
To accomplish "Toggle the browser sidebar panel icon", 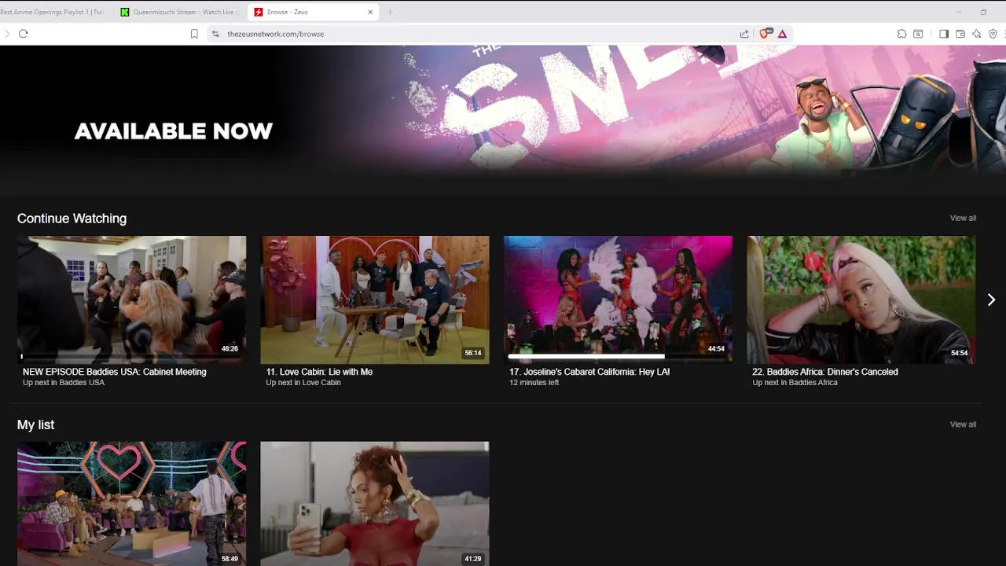I will [944, 34].
